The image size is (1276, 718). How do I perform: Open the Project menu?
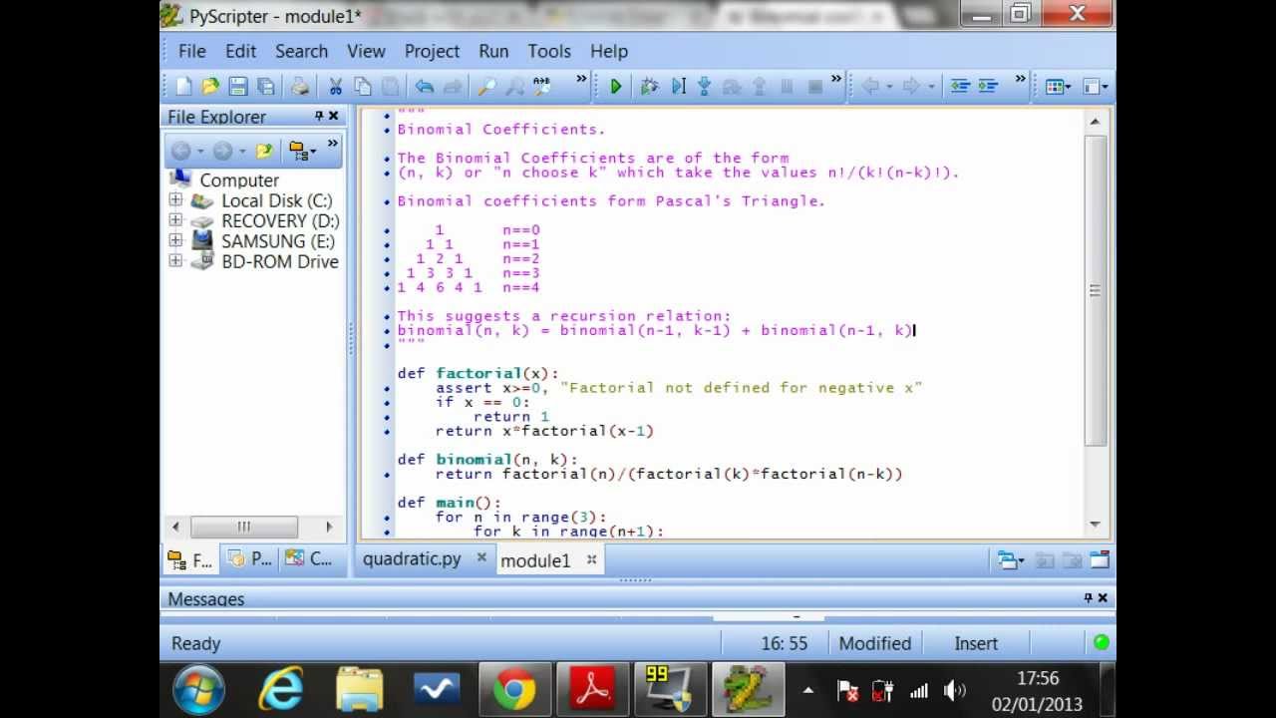(x=432, y=51)
